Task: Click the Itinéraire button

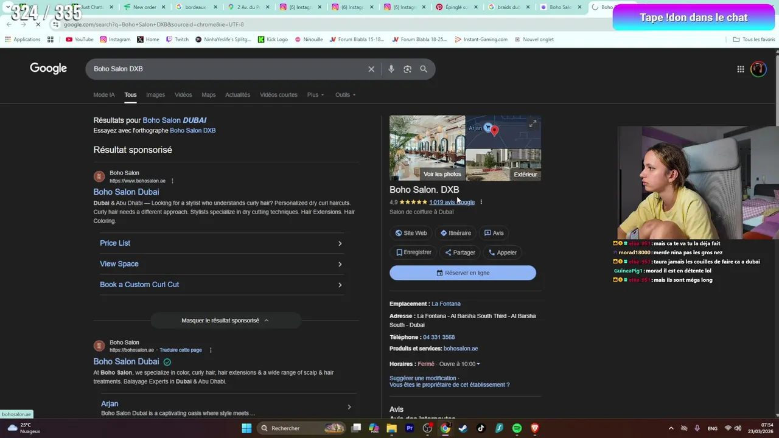Action: pyautogui.click(x=456, y=233)
